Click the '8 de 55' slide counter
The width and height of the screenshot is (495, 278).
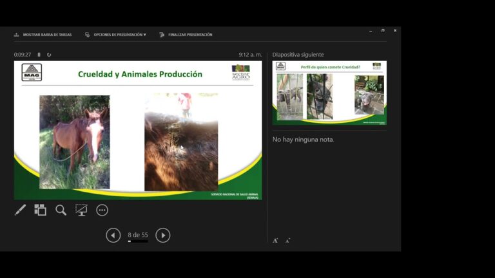click(x=138, y=235)
